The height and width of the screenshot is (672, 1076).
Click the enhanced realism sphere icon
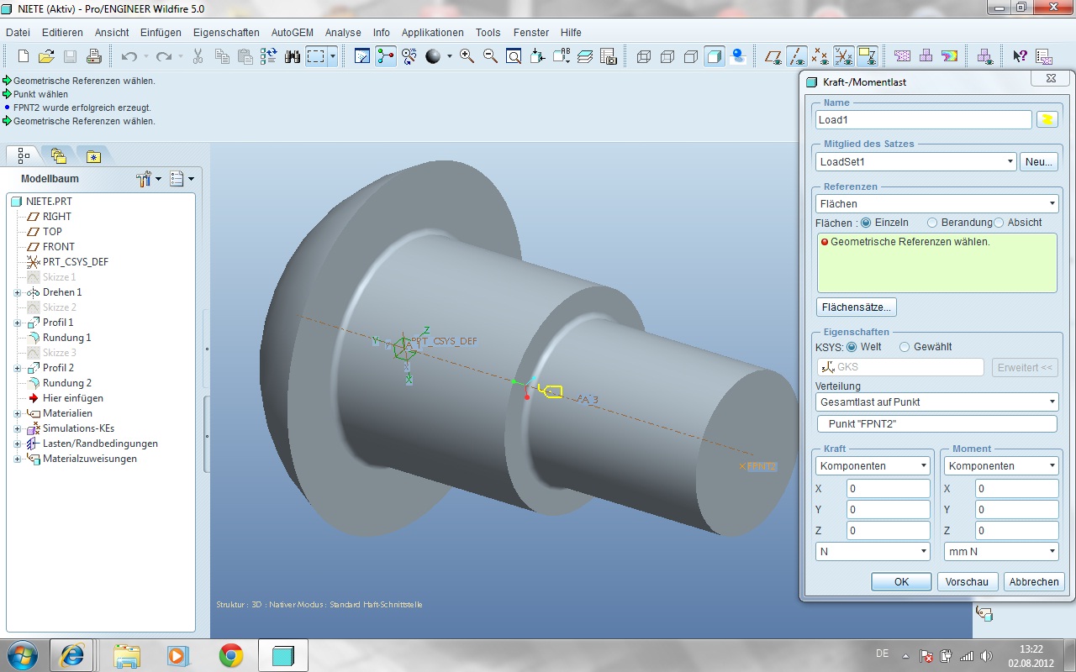(738, 56)
